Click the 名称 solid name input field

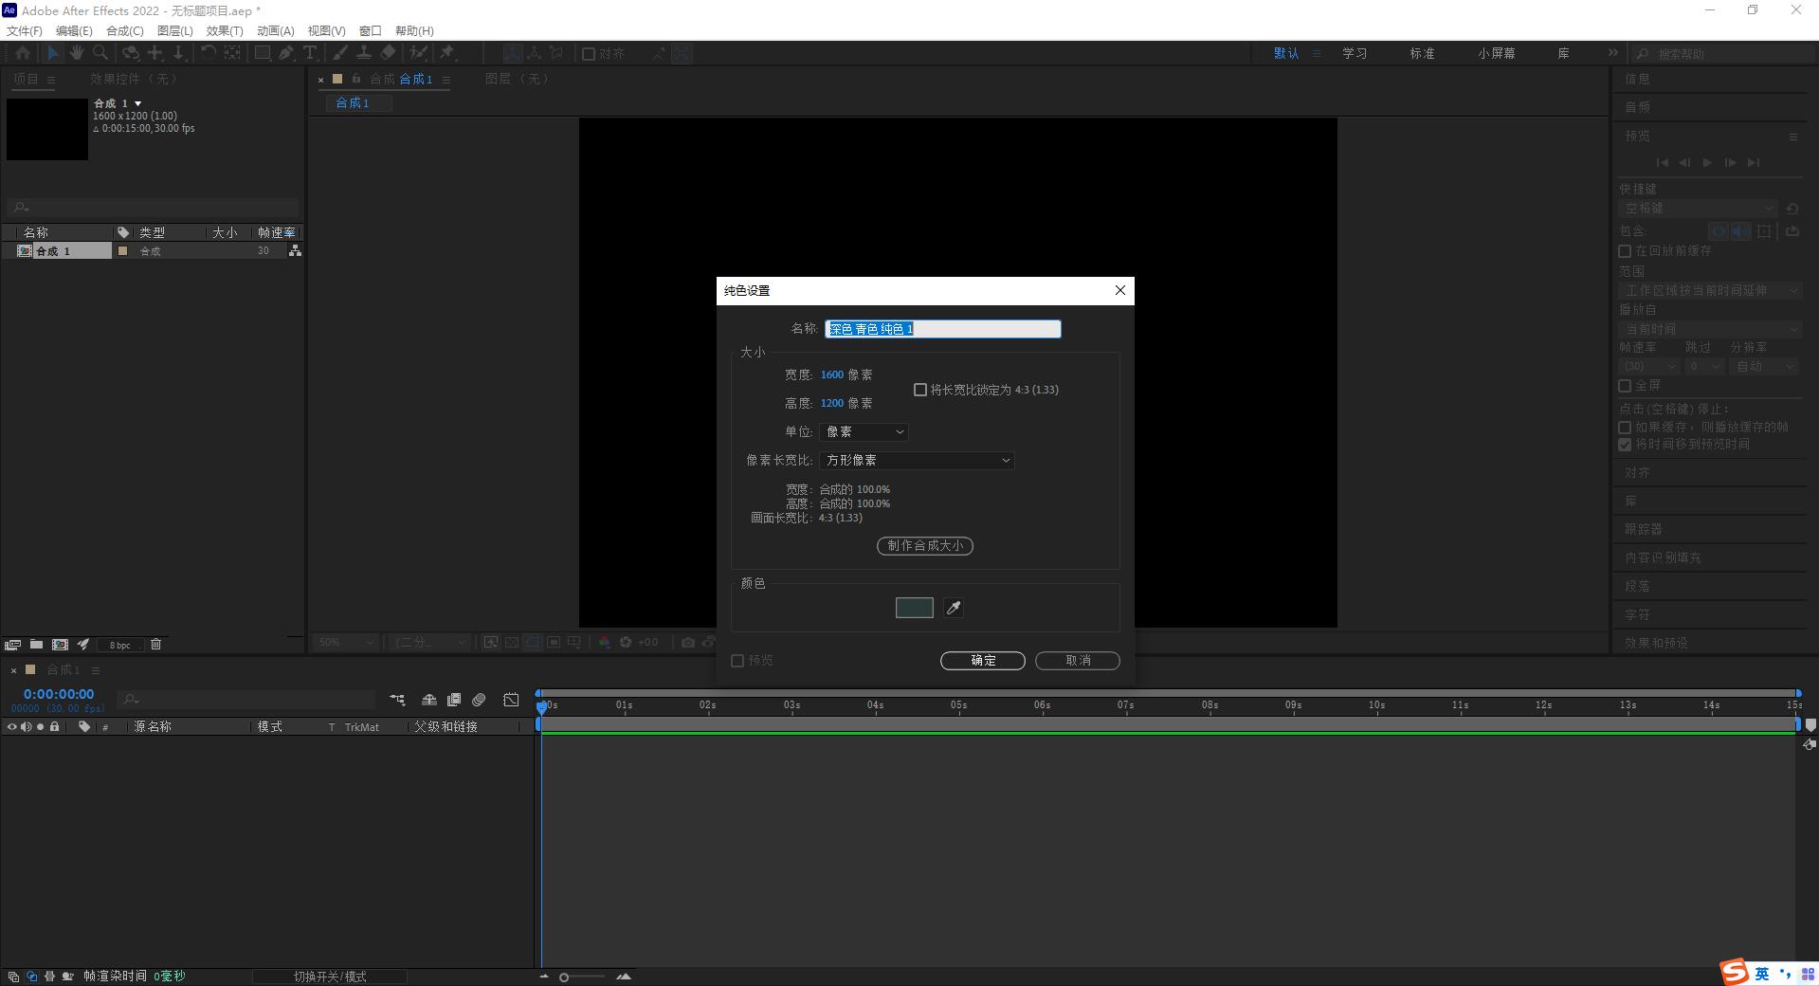click(943, 329)
